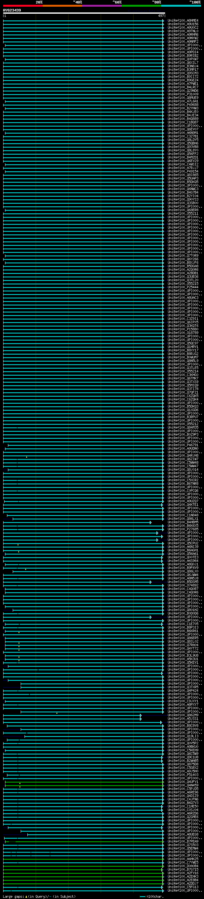This screenshot has height=899, width=204.
Task: Select label UniRef100_Q6XIL7
Action: pyautogui.click(x=183, y=63)
